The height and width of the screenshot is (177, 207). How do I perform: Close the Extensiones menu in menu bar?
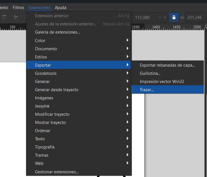39,8
